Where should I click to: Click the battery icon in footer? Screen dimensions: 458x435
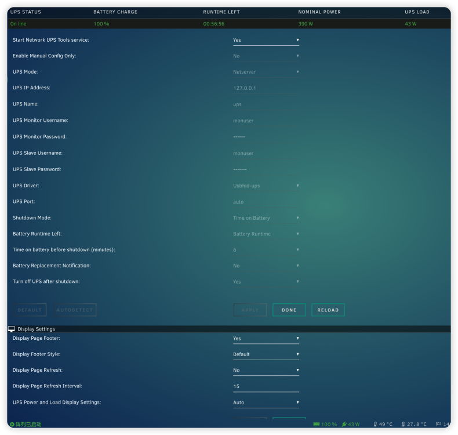click(317, 424)
